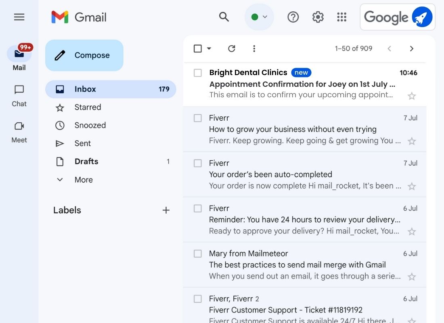The height and width of the screenshot is (323, 444).
Task: Go to the Drafts folder
Action: 86,161
